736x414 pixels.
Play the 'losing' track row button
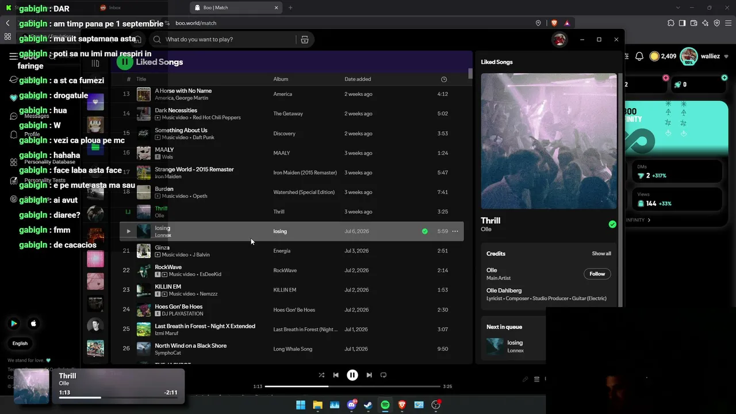coord(128,231)
